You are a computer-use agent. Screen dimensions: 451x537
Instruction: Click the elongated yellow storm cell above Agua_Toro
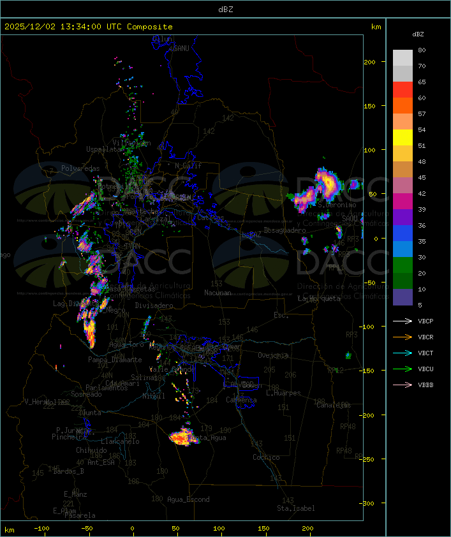tap(91, 330)
